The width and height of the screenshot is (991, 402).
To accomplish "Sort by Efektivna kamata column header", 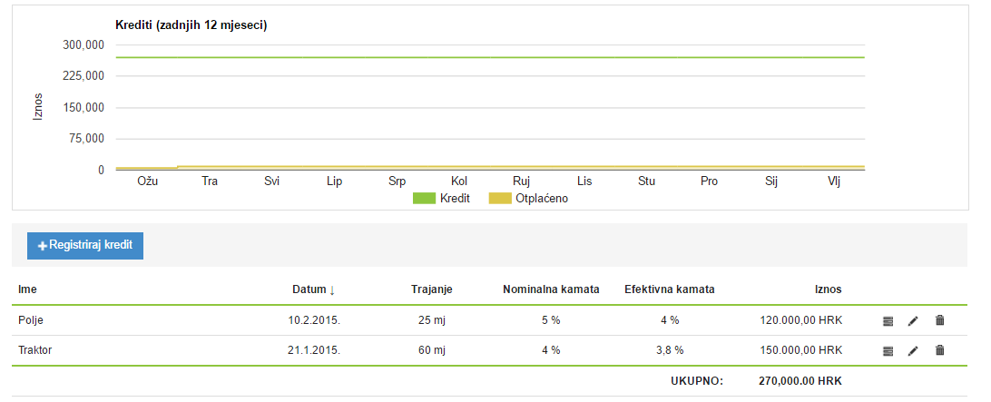I will pyautogui.click(x=669, y=289).
